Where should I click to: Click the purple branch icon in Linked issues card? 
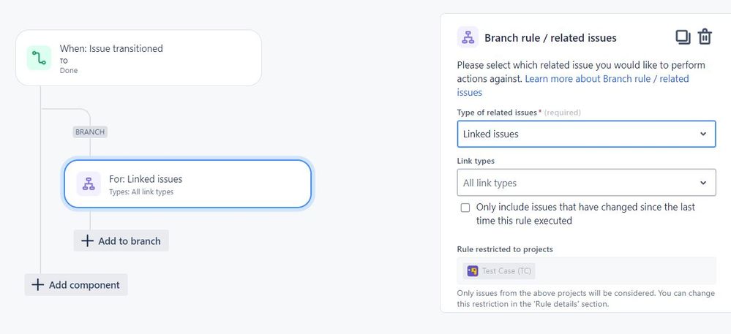(x=89, y=183)
